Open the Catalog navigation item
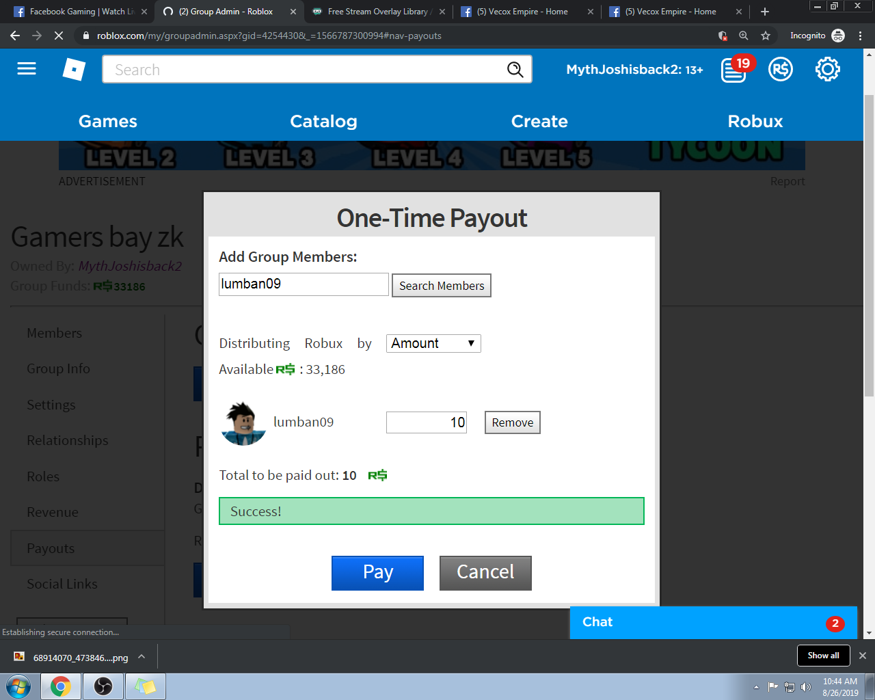 (x=323, y=121)
